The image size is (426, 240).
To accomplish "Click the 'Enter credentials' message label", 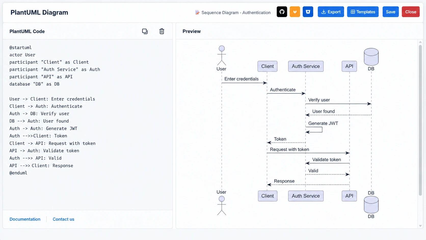I will [242, 79].
